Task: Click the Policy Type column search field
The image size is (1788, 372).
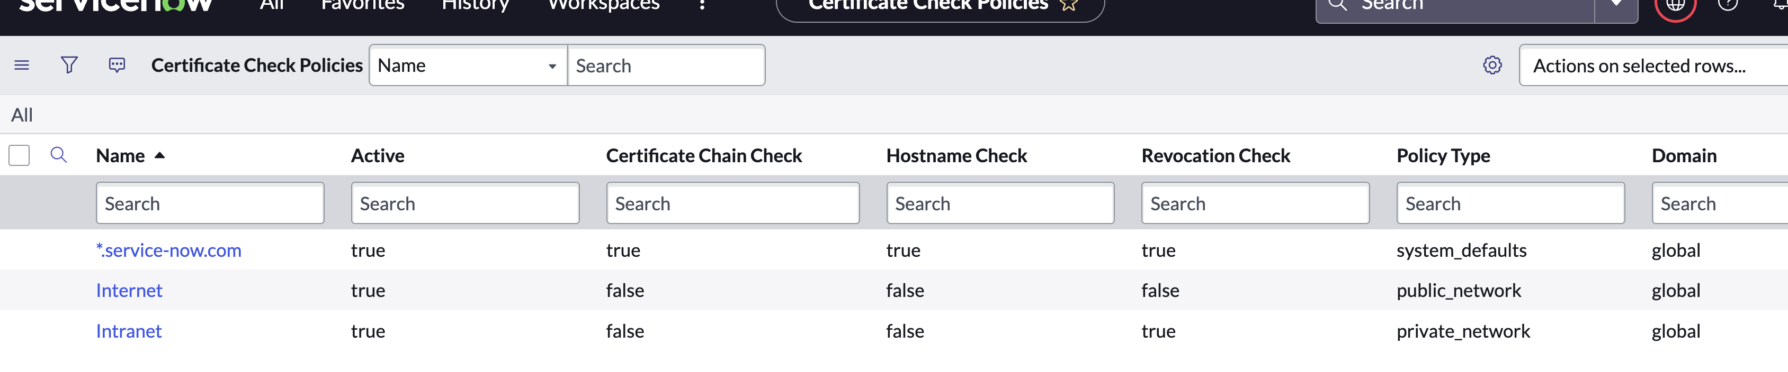Action: coord(1509,203)
